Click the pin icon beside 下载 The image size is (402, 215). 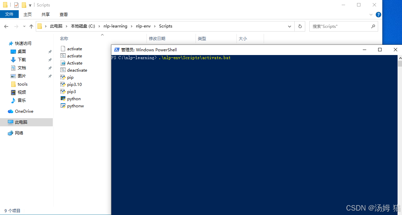50,60
